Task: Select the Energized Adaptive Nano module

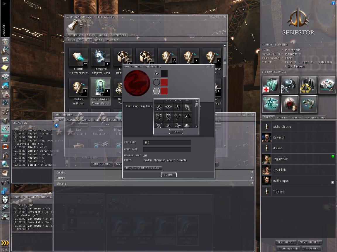Action: [101, 61]
